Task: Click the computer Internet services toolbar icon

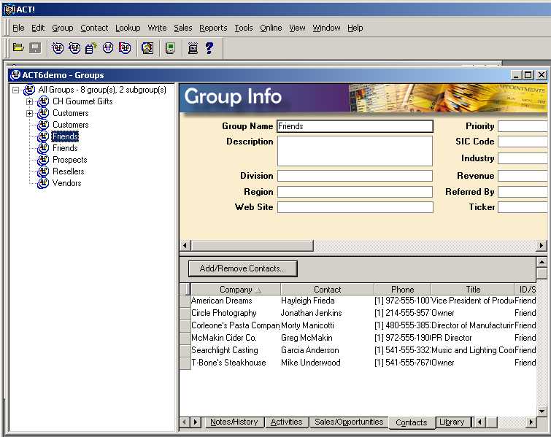Action: [193, 47]
